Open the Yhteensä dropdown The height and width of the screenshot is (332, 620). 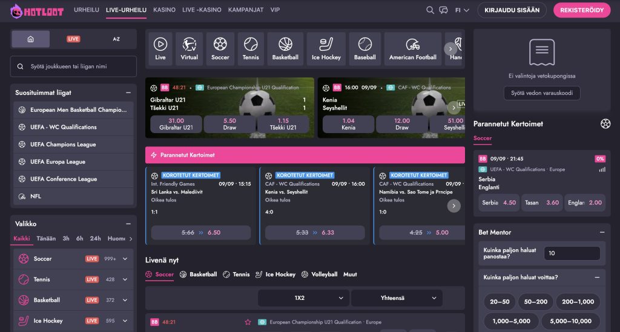397,298
